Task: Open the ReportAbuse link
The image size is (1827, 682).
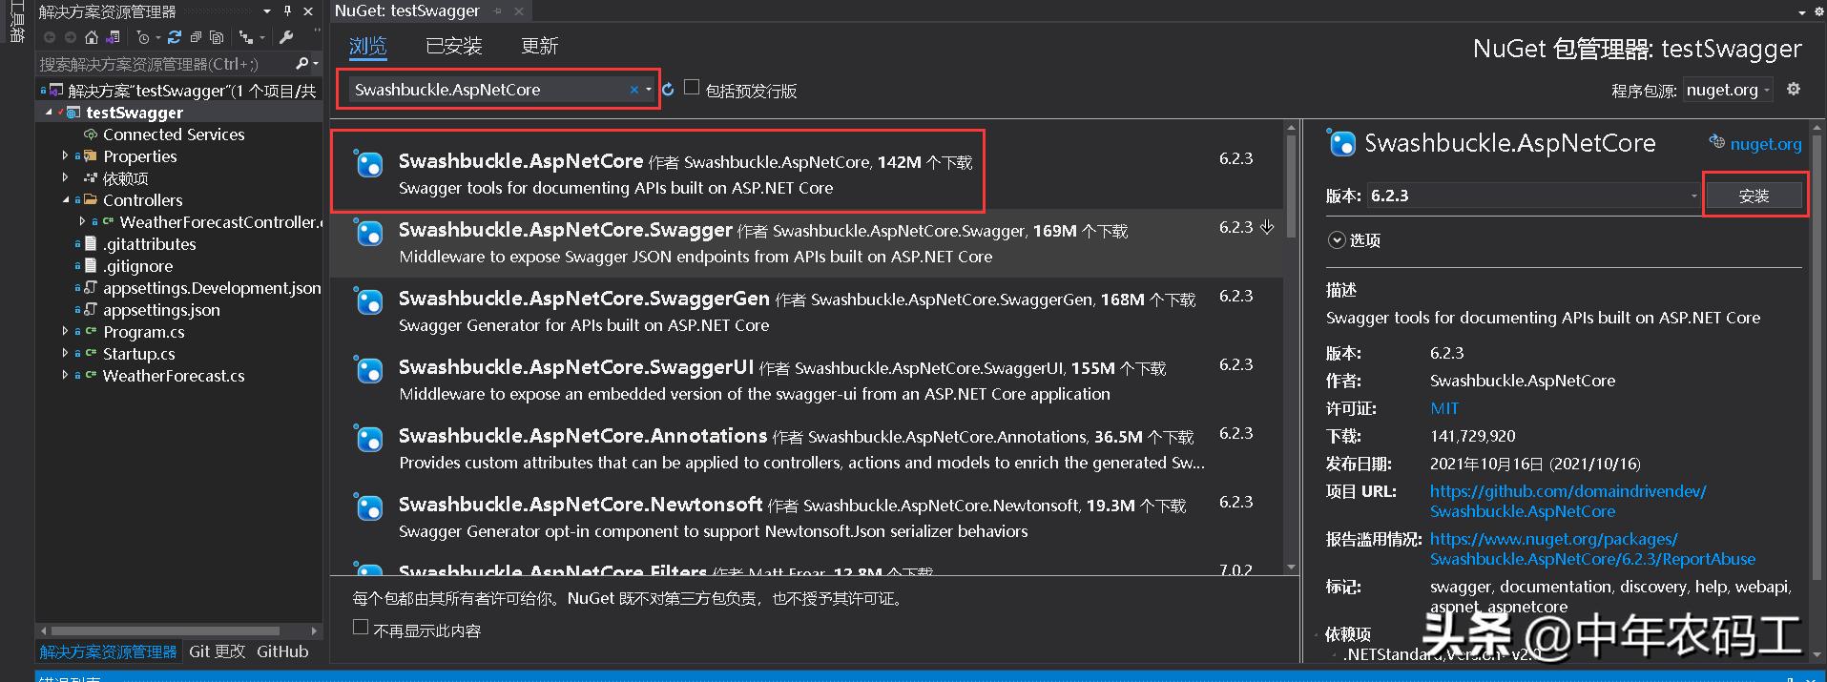Action: tap(1592, 548)
